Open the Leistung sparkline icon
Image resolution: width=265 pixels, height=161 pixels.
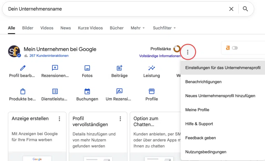coord(152,68)
